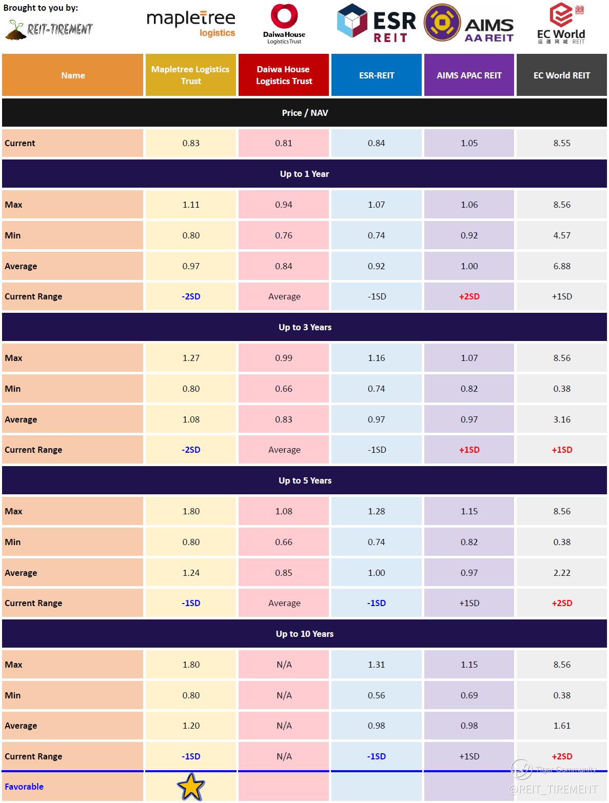Click the AIMS AA REIT circular logo

[441, 23]
